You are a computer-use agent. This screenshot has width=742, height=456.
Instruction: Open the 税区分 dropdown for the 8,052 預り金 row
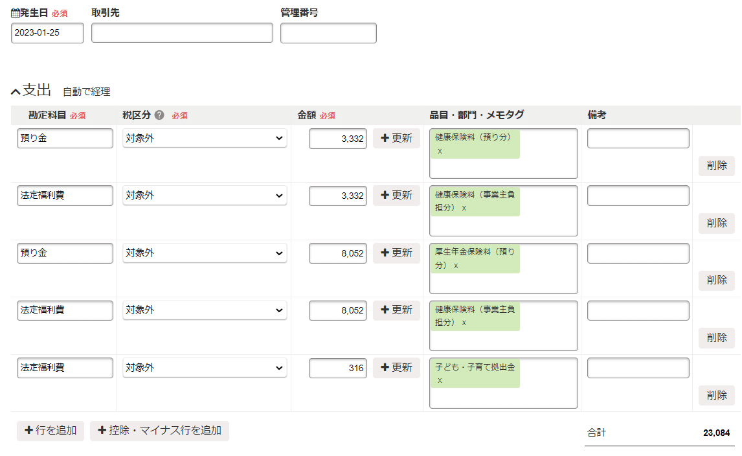coord(204,253)
